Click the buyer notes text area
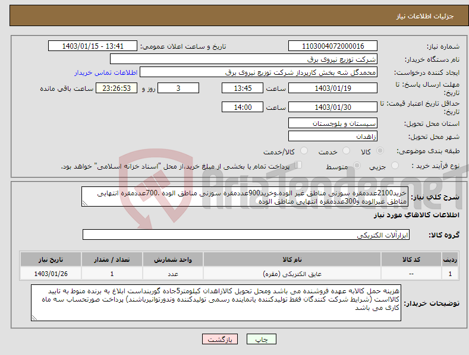This screenshot has height=355, width=469. tap(216, 303)
